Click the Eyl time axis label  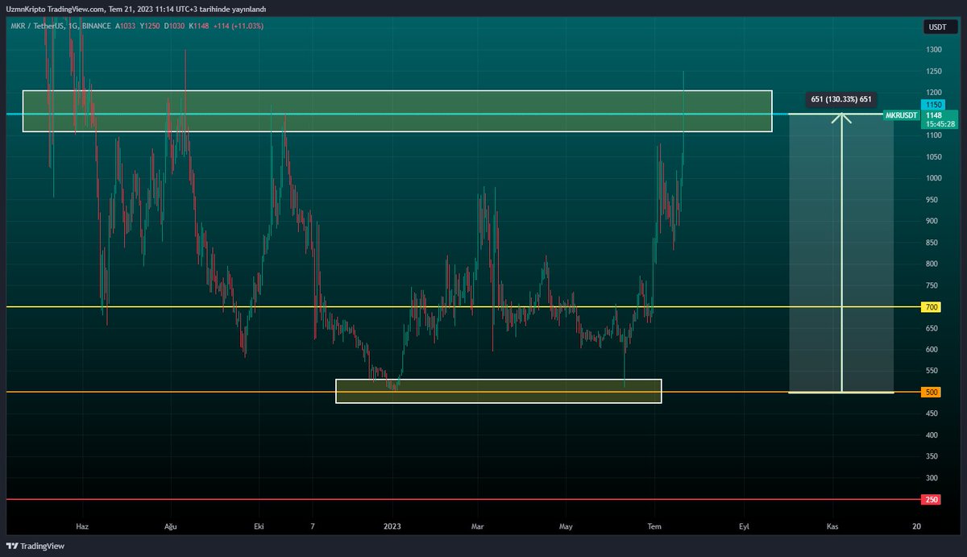click(745, 526)
